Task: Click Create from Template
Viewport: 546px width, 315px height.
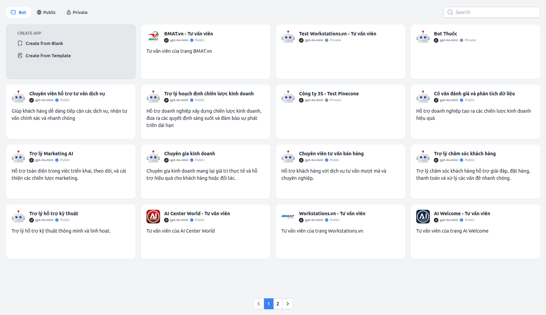Action: pos(48,56)
